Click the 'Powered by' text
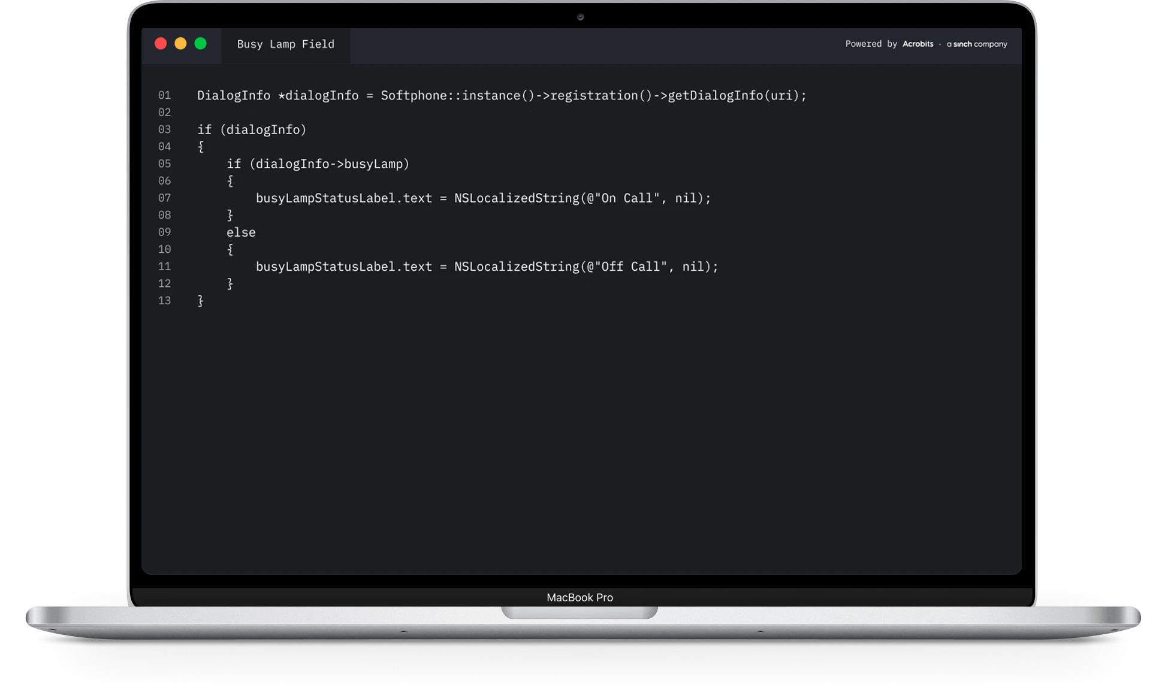Screen dimensions: 1168x690 click(x=871, y=44)
